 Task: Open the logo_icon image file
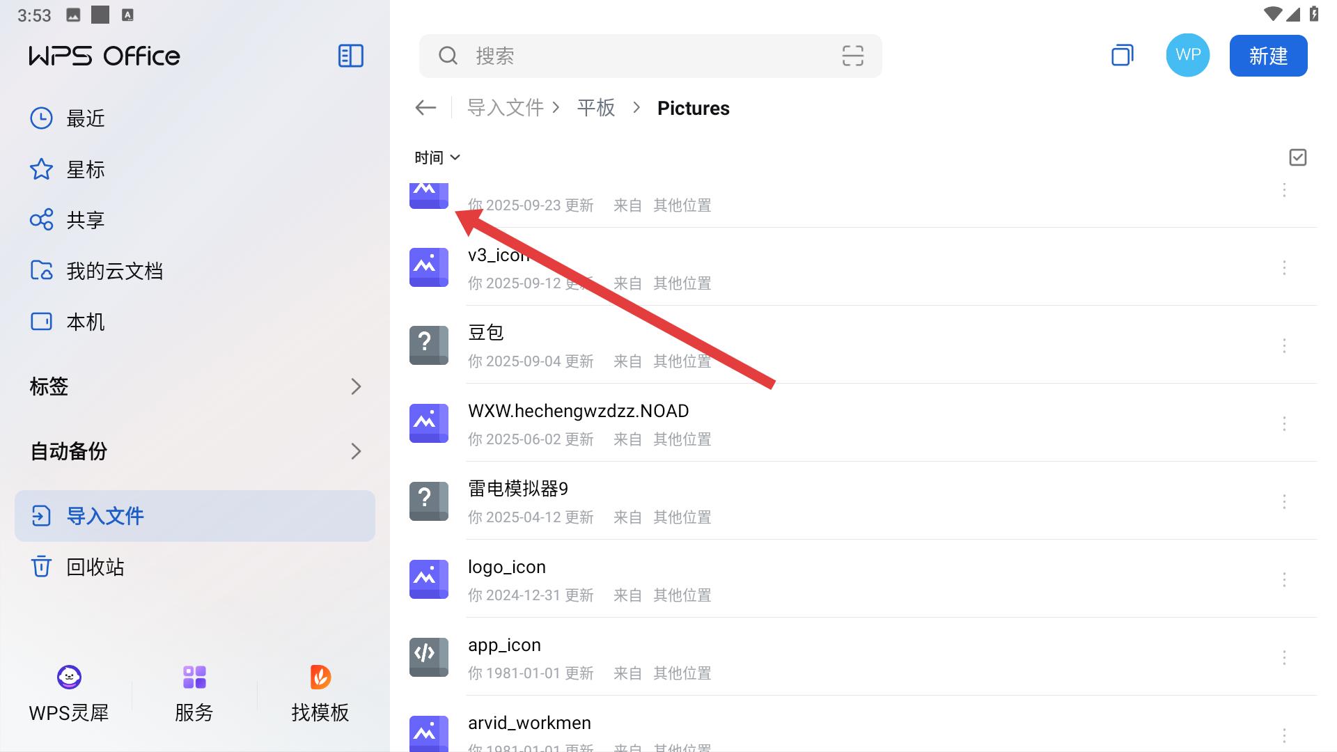click(x=507, y=579)
